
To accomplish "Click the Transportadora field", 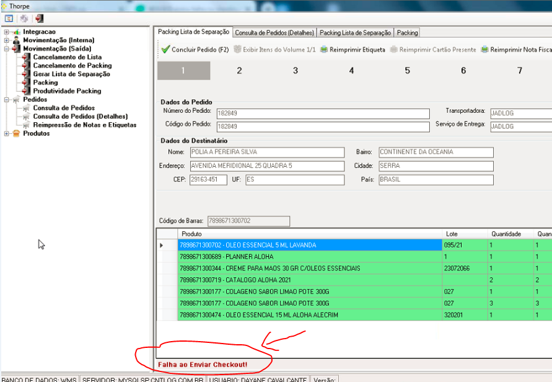I will [521, 113].
